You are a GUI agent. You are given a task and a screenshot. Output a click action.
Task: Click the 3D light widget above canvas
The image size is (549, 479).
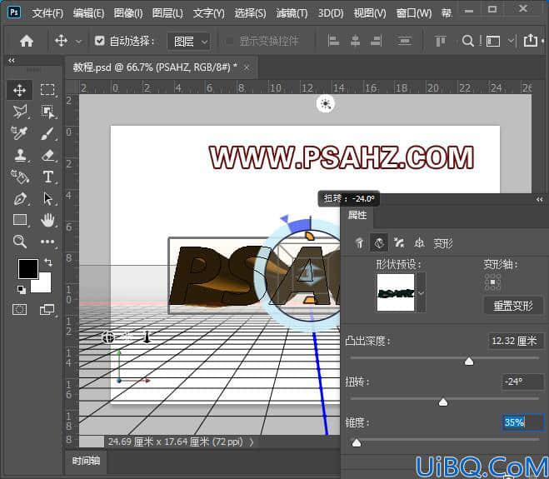(x=326, y=104)
